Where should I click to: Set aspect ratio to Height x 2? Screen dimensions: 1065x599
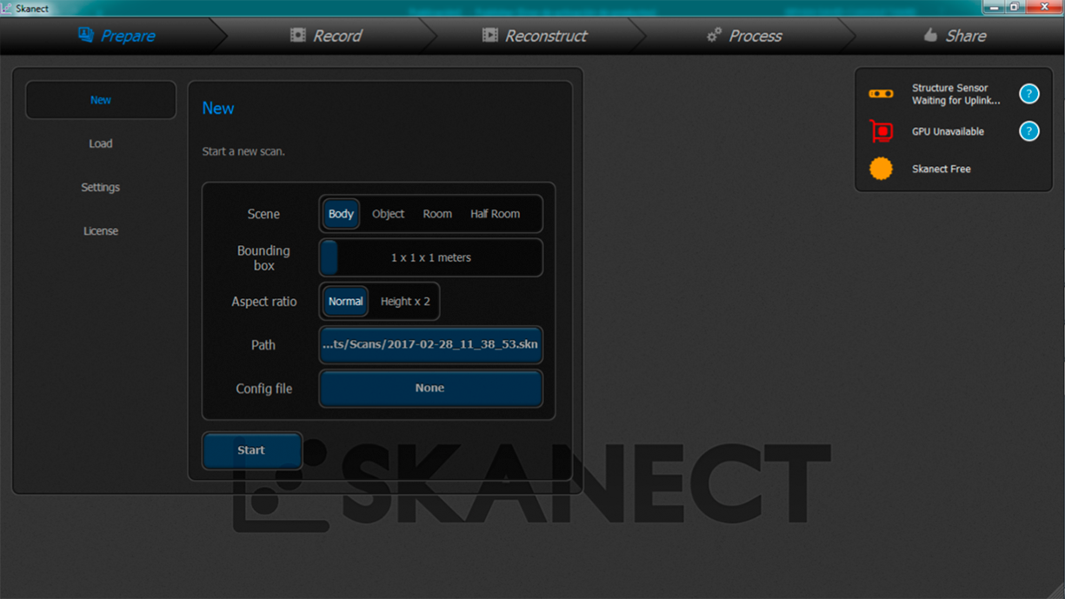pyautogui.click(x=405, y=302)
